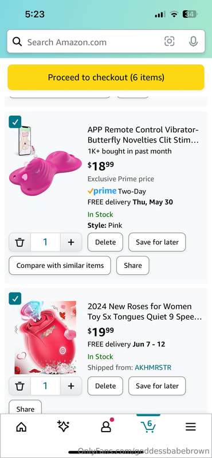
Task: Open the hamburger menu icon
Action: pos(191,427)
